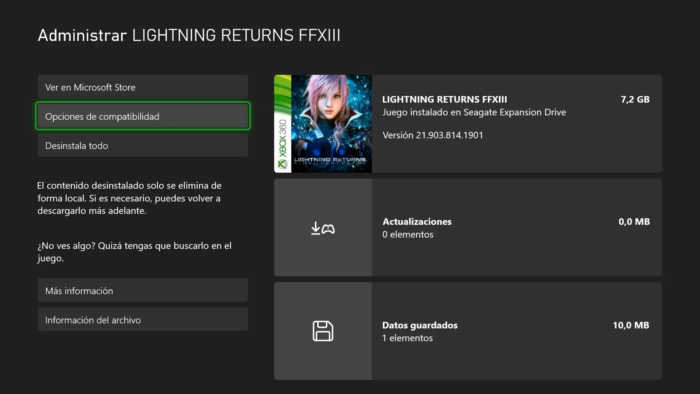The height and width of the screenshot is (394, 700).
Task: Click the Versión 21.903.814.1901 text
Action: 433,135
